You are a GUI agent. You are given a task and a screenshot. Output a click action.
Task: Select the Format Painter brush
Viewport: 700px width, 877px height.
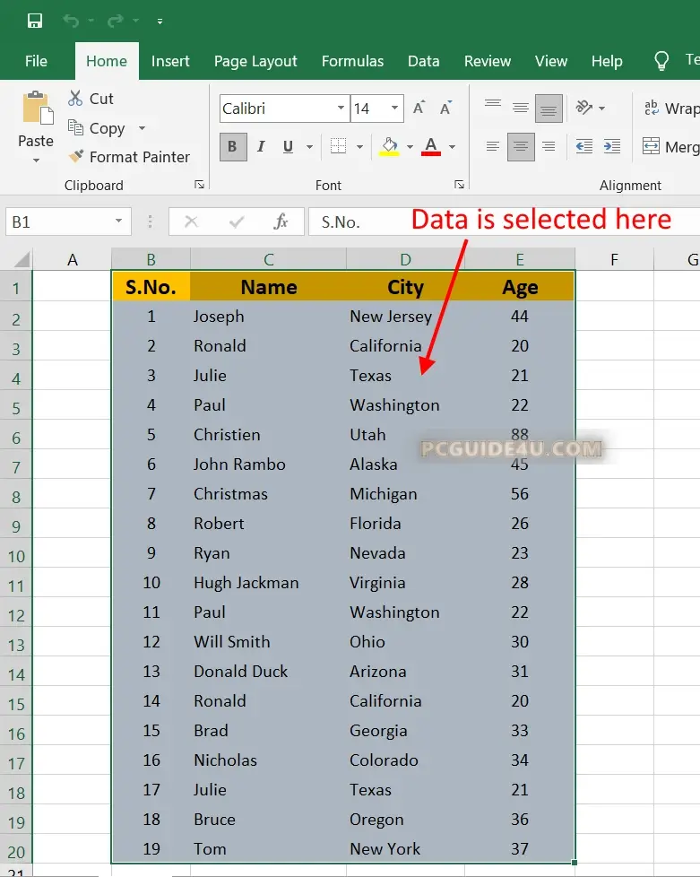point(75,157)
